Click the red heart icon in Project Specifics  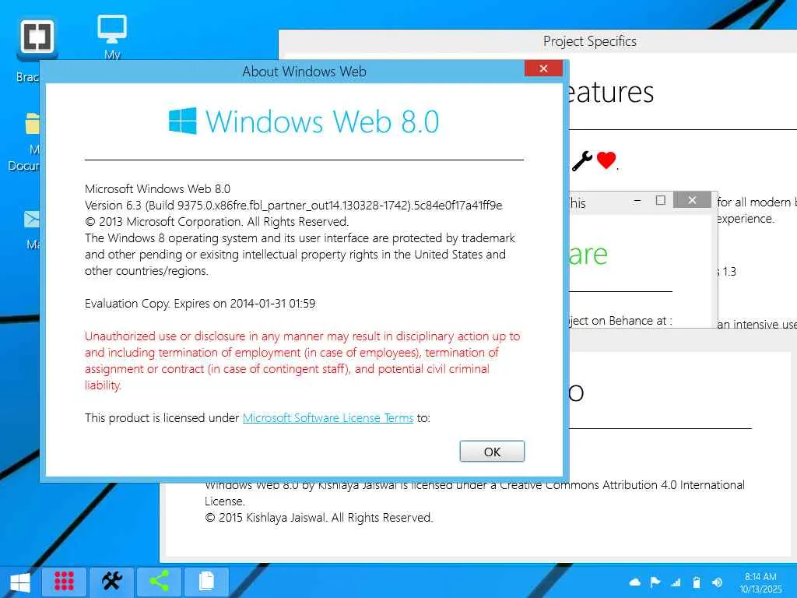(606, 160)
